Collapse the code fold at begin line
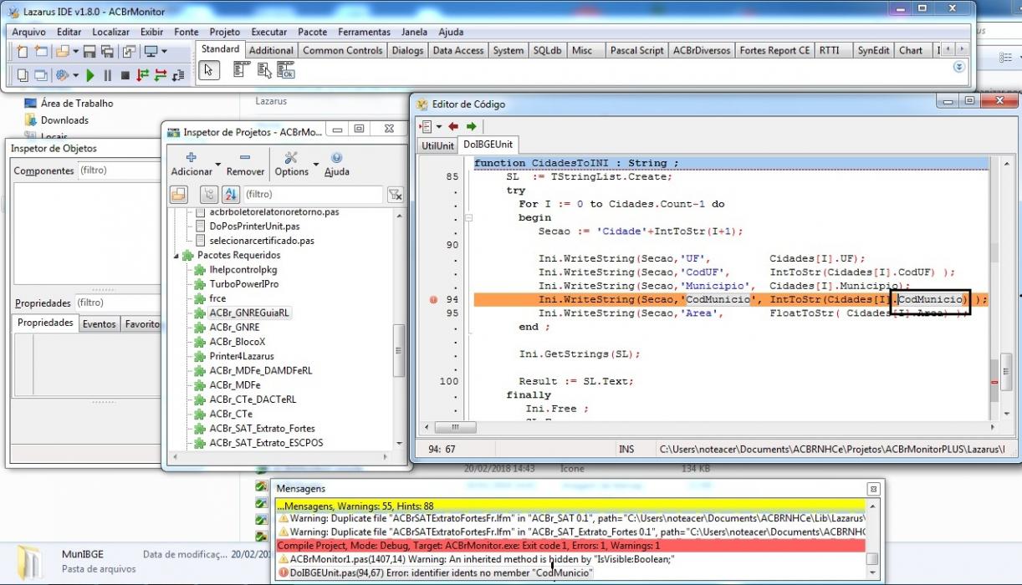 468,217
